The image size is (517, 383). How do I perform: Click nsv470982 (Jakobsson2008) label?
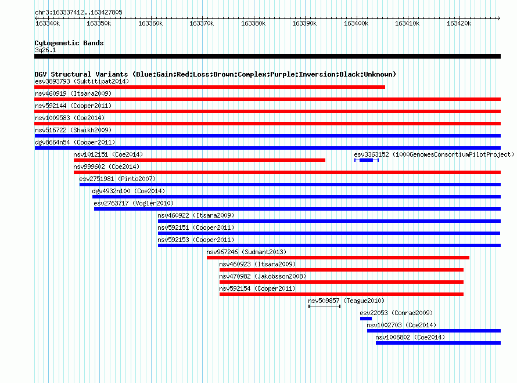point(263,276)
